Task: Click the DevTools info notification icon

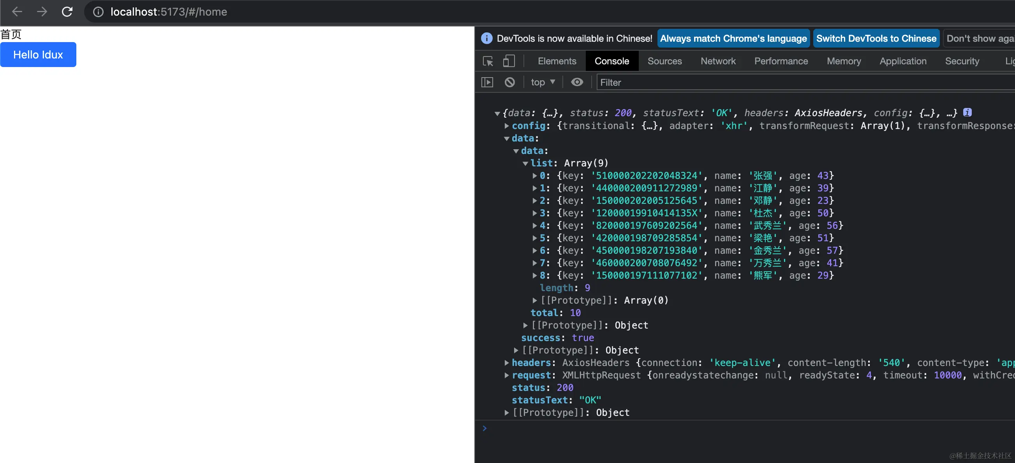Action: (486, 38)
